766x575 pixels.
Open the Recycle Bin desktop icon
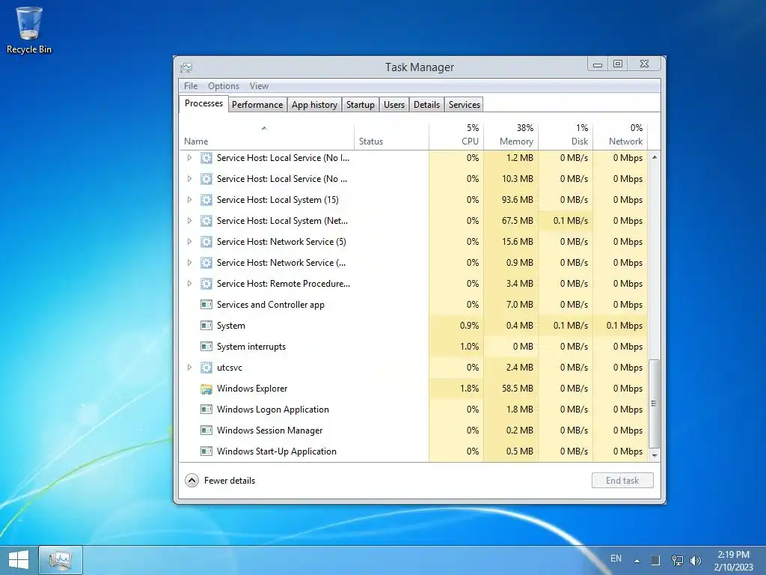pos(29,30)
